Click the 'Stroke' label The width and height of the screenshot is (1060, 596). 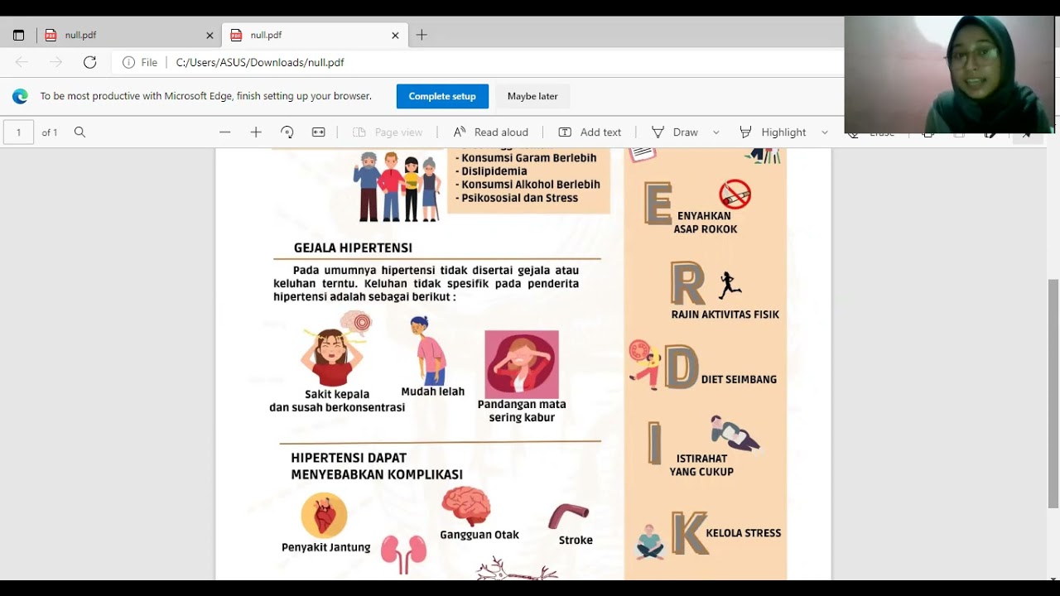[x=576, y=540]
